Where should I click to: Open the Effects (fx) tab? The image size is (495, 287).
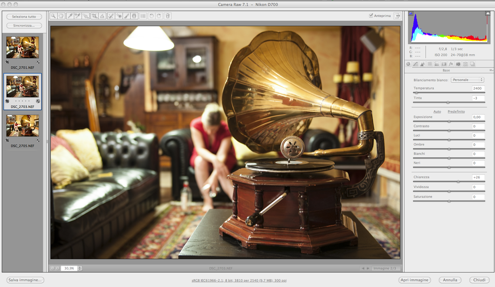coord(451,64)
